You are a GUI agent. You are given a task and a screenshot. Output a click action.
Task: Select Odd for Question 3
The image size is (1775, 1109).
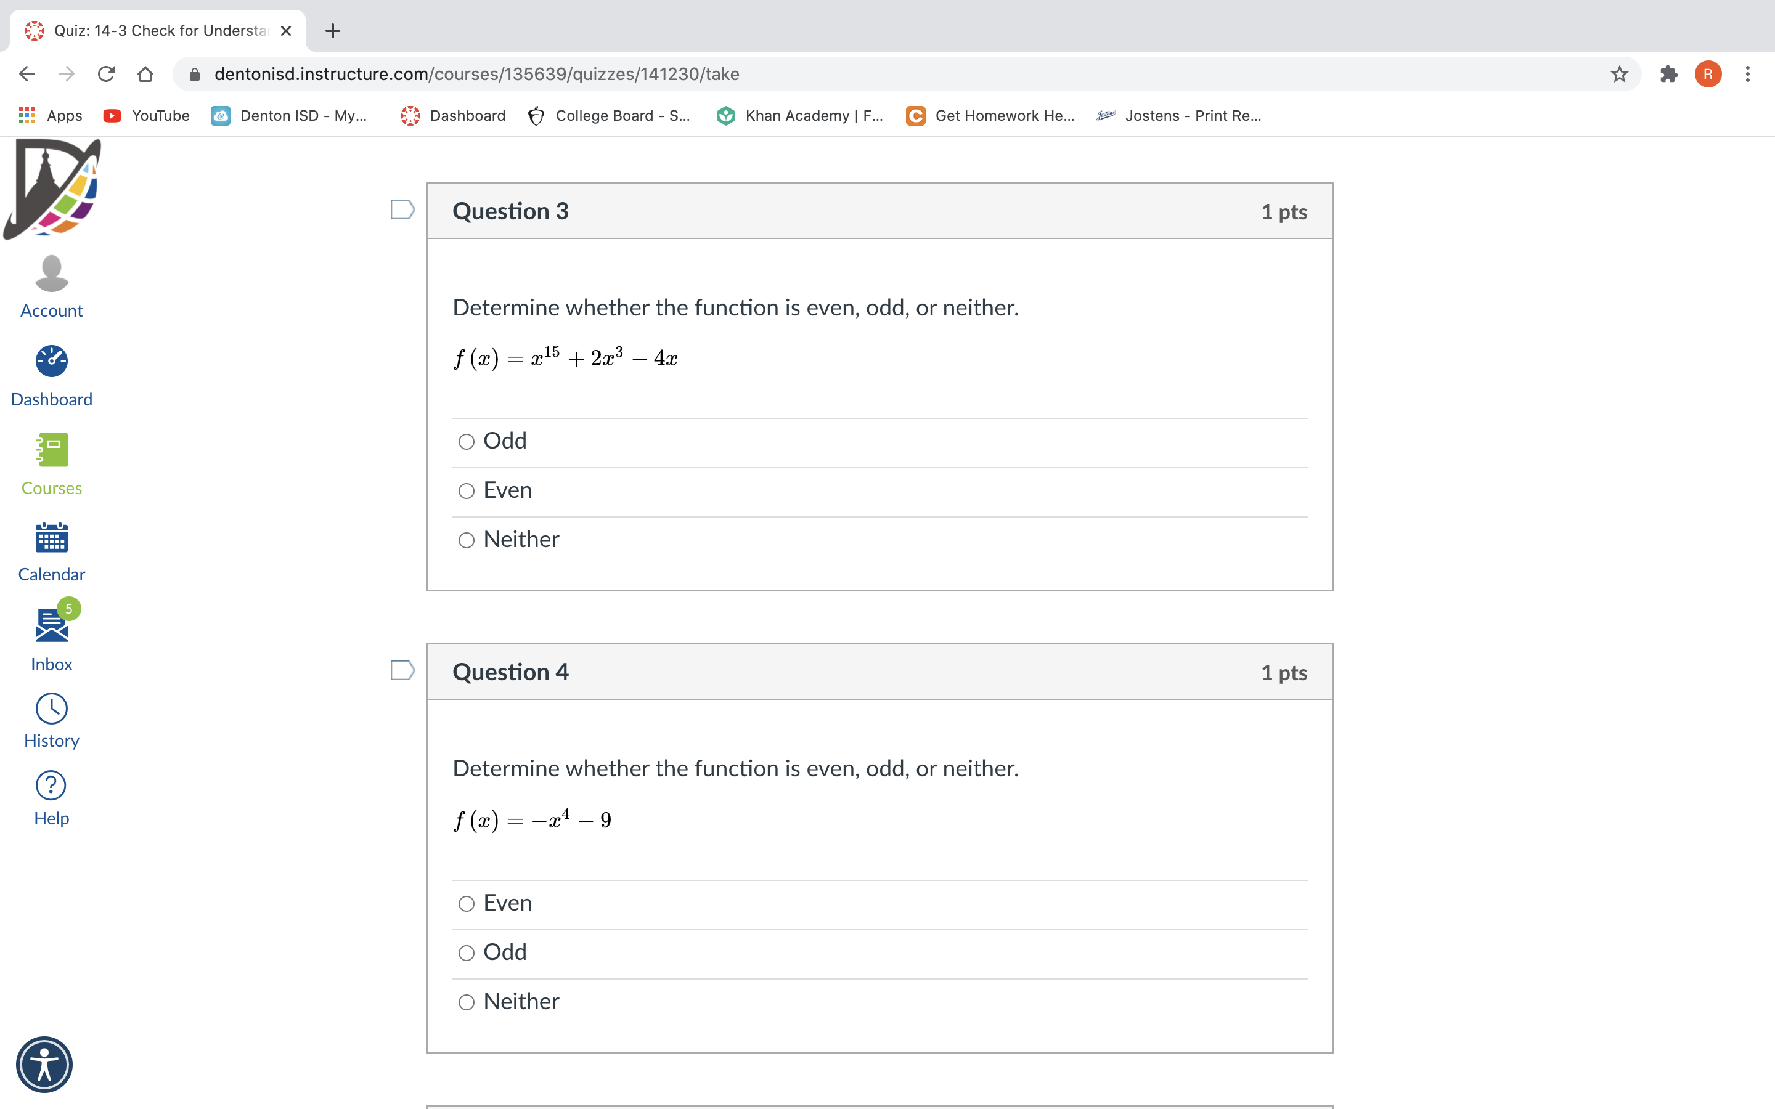point(467,442)
